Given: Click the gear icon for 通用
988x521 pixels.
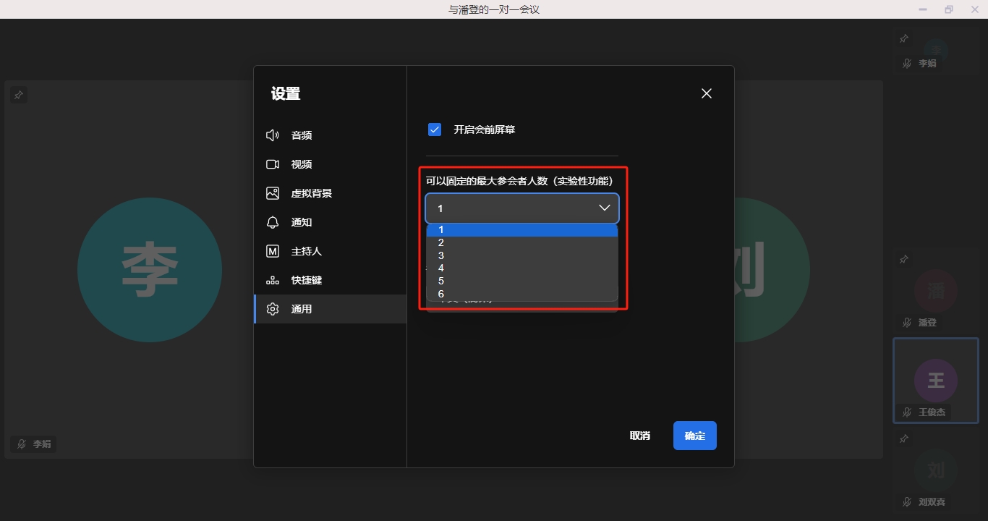Looking at the screenshot, I should 273,309.
